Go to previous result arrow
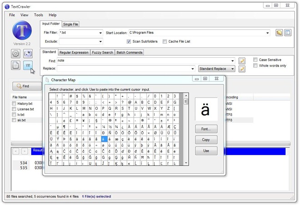The width and height of the screenshot is (300, 205). (x=16, y=151)
